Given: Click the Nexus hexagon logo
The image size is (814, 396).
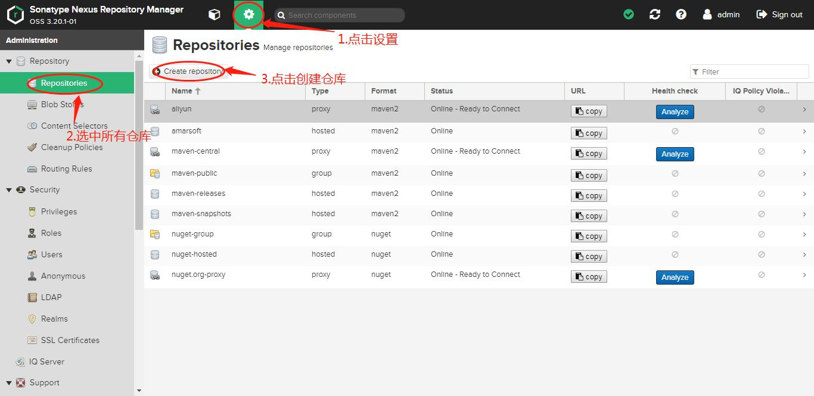Looking at the screenshot, I should [15, 15].
